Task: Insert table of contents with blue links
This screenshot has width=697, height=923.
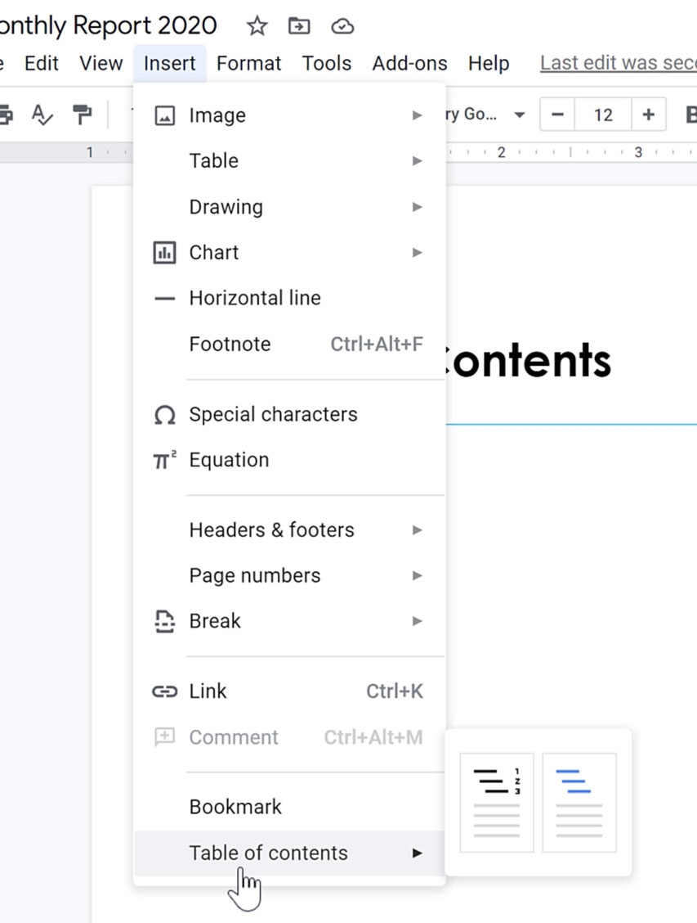Action: [579, 803]
